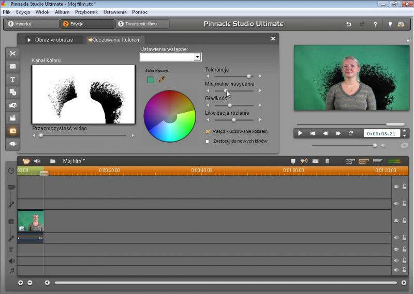The width and height of the screenshot is (414, 294).
Task: Decrease Likwidacja rozlania with left arrow
Action: click(x=208, y=120)
